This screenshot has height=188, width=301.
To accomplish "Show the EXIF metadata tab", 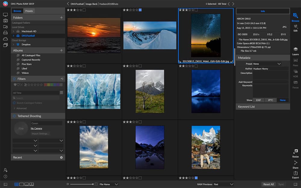I will click(x=258, y=100).
